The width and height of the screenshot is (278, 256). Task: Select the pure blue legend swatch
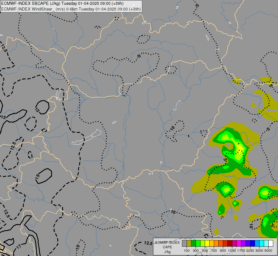253,243
